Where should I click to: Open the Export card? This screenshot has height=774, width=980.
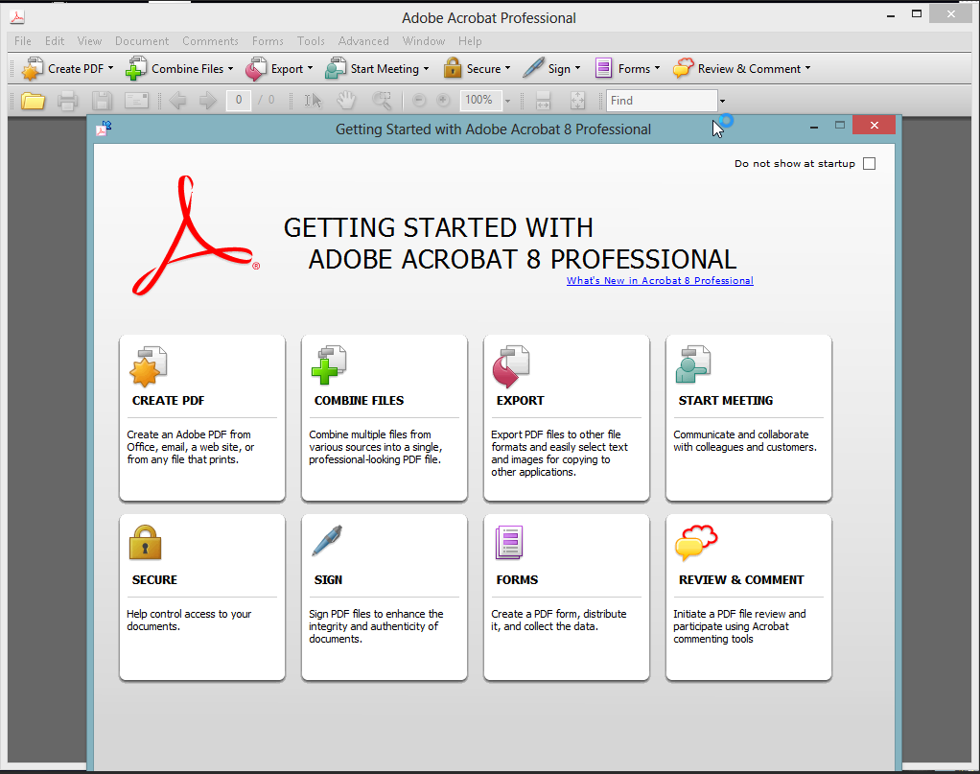pyautogui.click(x=567, y=417)
